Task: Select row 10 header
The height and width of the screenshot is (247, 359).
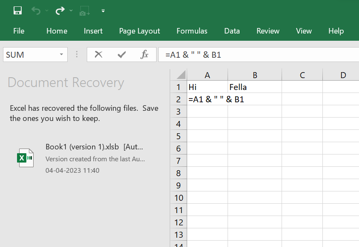Action: pos(179,198)
